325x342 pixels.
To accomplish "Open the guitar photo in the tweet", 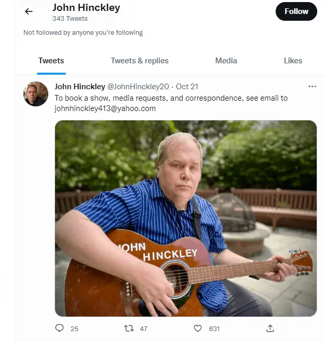I will click(186, 218).
